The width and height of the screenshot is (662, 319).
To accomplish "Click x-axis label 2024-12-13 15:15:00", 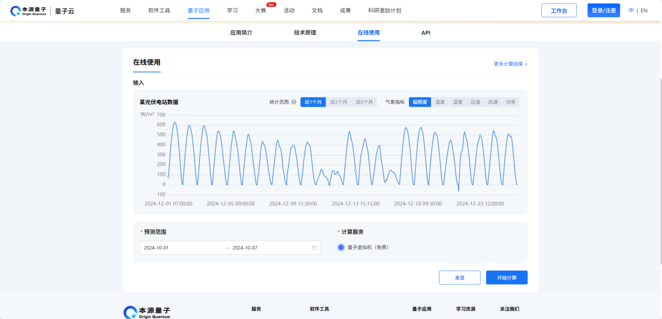I will [x=356, y=203].
